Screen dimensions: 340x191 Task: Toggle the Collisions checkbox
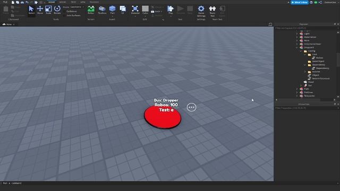[64, 11]
